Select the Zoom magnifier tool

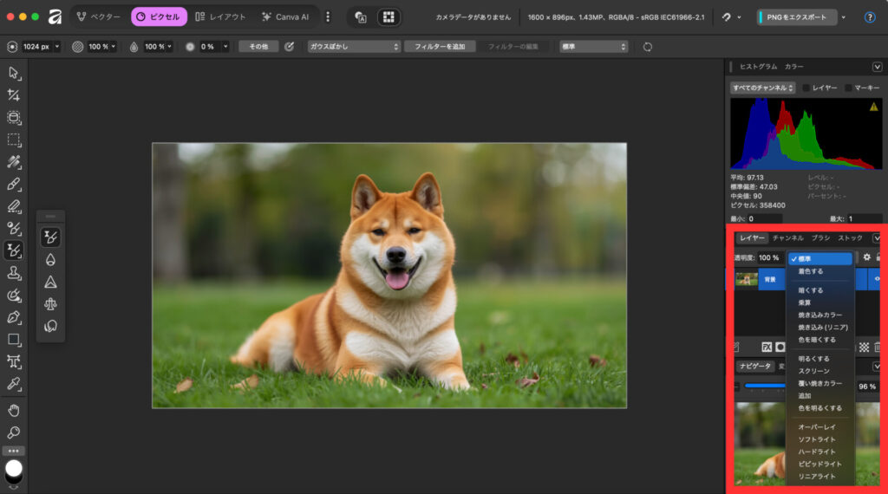coord(14,432)
